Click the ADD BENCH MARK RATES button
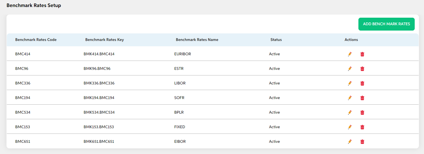424x154 pixels. pos(387,24)
